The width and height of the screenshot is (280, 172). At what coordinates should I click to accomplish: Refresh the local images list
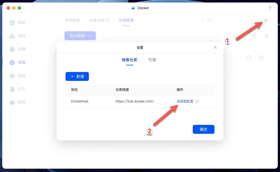coord(249,58)
